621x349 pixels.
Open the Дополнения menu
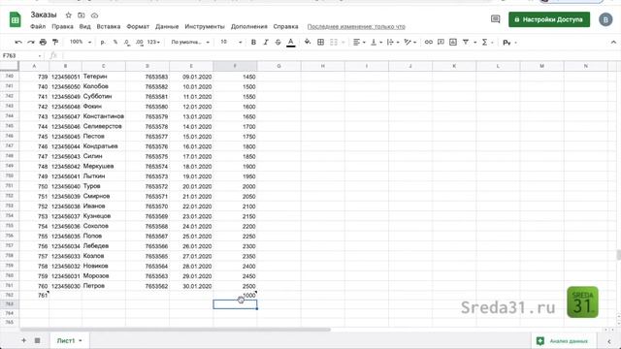point(249,26)
